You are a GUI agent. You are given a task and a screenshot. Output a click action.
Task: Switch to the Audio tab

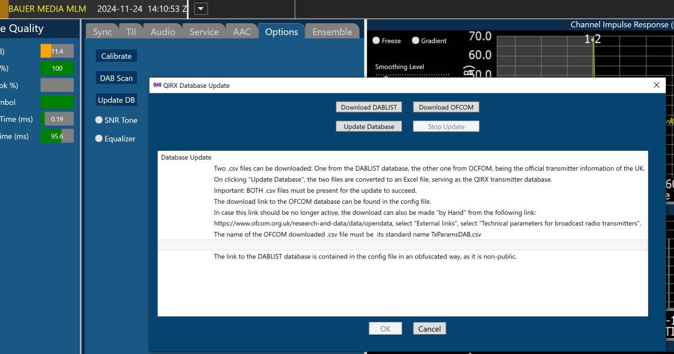click(162, 32)
